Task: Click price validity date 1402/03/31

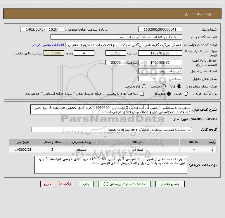Action: (160, 62)
